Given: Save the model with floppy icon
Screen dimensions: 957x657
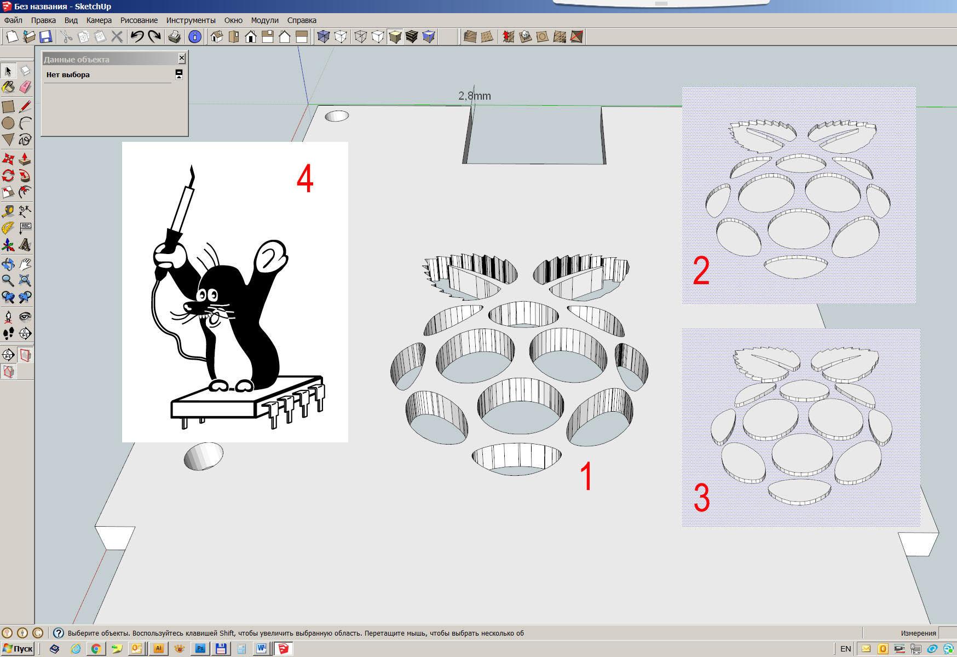Looking at the screenshot, I should coord(46,37).
